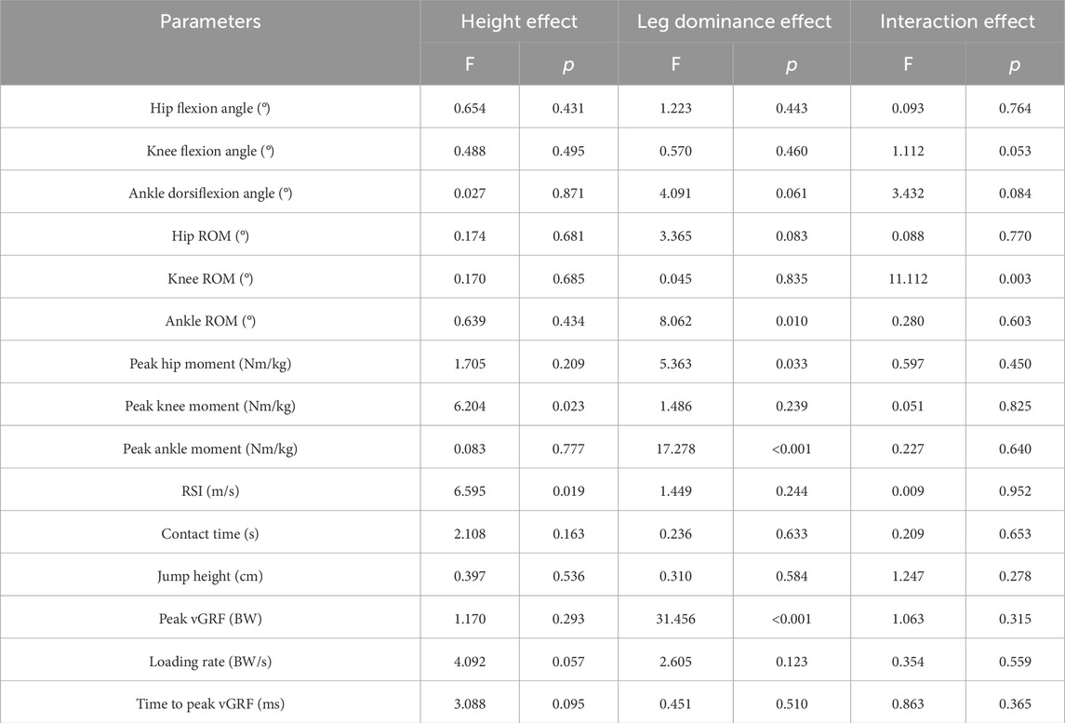Click the Leg dominance effect header
The width and height of the screenshot is (1065, 723).
734,21
